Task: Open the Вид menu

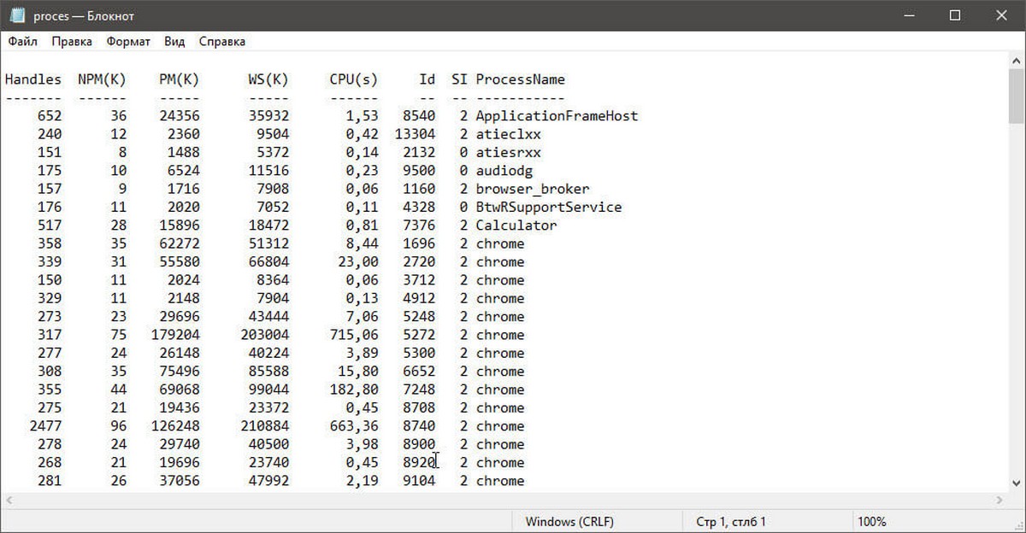Action: (x=174, y=41)
